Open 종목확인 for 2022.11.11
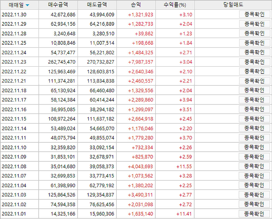The height and width of the screenshot is (219, 272). click(254, 138)
